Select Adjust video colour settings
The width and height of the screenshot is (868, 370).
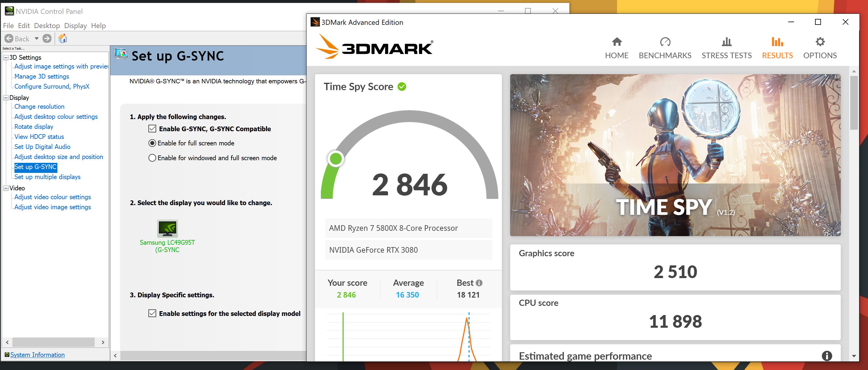(x=53, y=197)
